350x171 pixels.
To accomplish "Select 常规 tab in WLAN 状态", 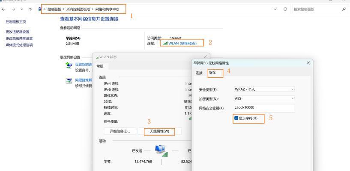I will [x=100, y=66].
